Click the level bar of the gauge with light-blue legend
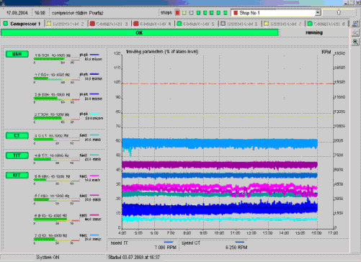Image resolution: width=361 pixels, height=262 pixels. [x=57, y=240]
